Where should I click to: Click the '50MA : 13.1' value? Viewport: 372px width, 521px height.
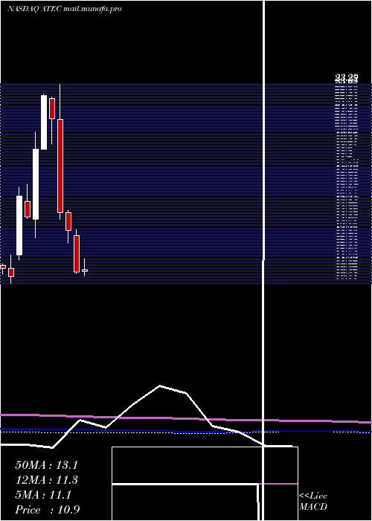coord(46,465)
